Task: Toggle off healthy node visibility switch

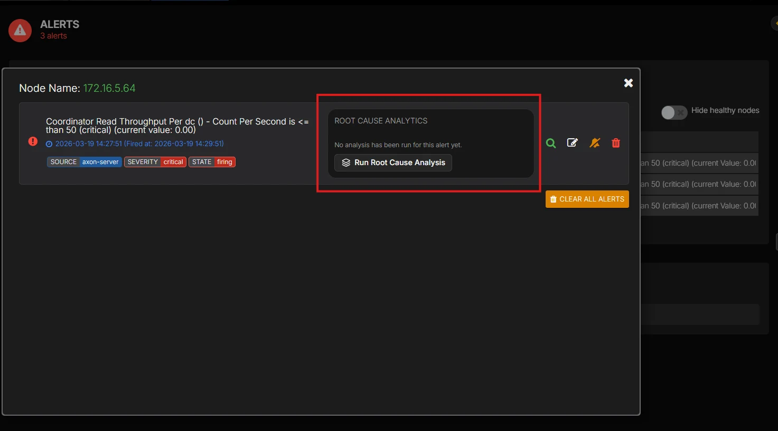Action: 674,113
